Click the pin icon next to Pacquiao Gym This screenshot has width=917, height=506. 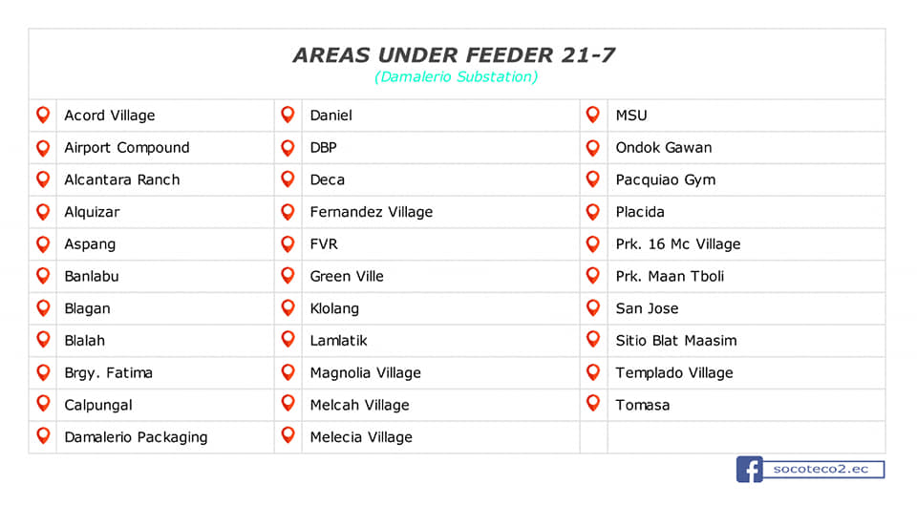click(x=593, y=179)
